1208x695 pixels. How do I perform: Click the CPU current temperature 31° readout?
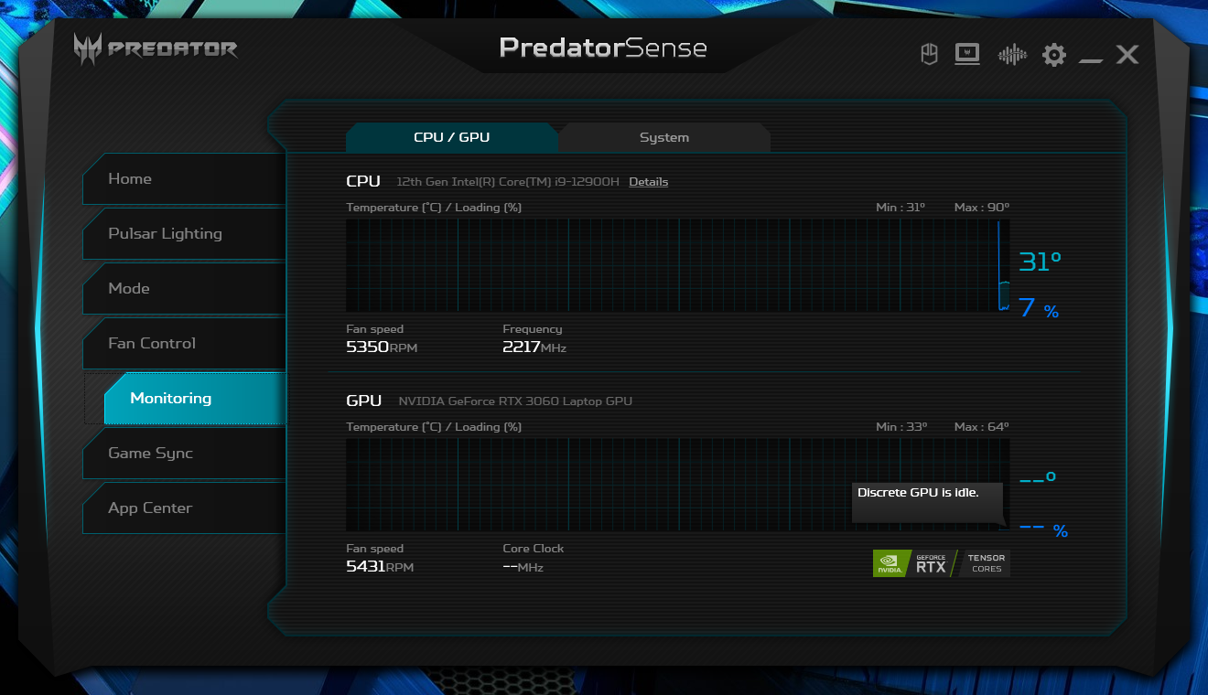(x=1041, y=262)
